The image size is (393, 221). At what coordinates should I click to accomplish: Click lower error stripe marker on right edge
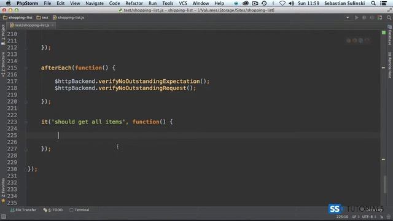(383, 160)
